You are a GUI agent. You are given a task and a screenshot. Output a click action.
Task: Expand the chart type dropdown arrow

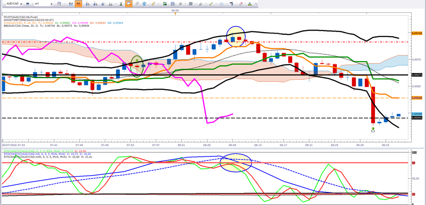click(64, 4)
